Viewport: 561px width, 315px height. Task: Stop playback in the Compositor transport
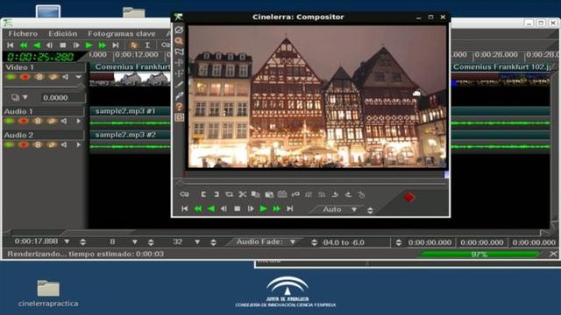(x=238, y=209)
